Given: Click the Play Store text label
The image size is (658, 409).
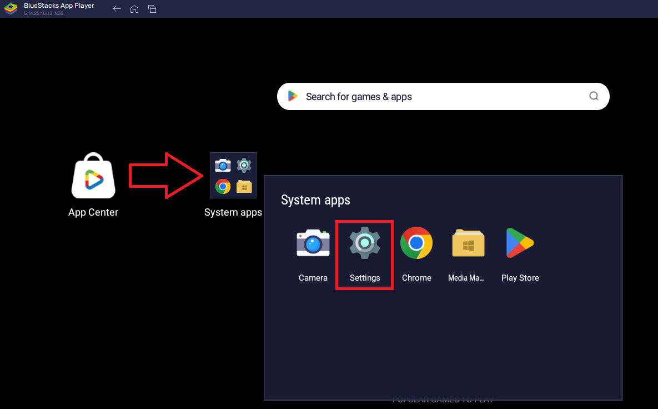Looking at the screenshot, I should click(x=520, y=278).
